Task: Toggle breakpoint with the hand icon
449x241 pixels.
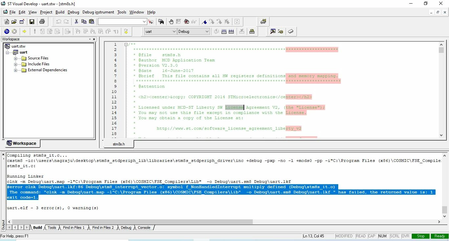Action: point(171,22)
